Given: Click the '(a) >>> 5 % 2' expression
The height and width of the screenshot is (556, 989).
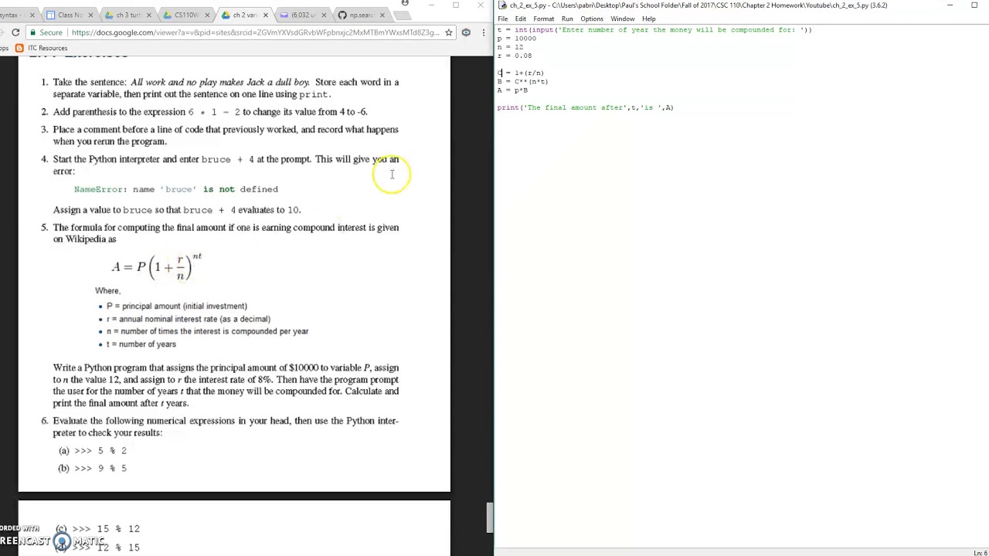Looking at the screenshot, I should (93, 450).
